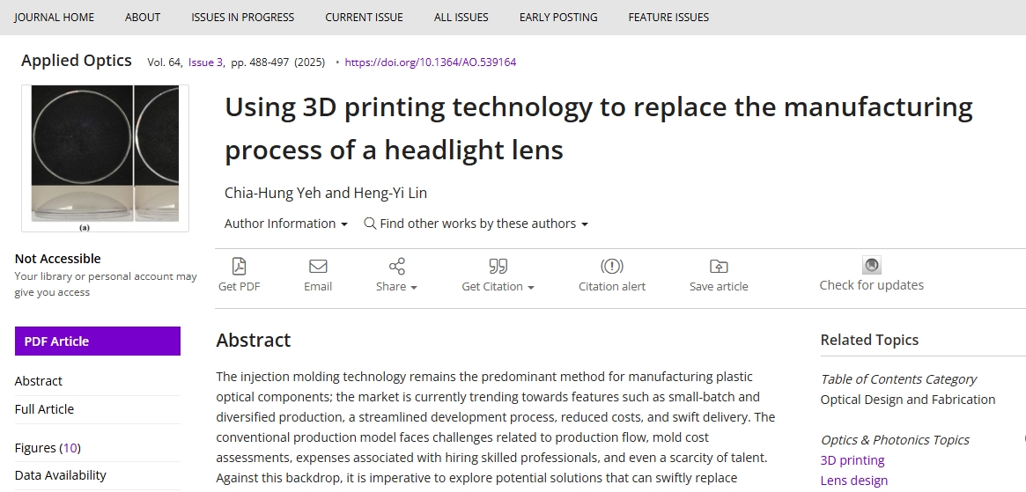1026x492 pixels.
Task: Click the Email envelope icon
Action: coord(318,266)
